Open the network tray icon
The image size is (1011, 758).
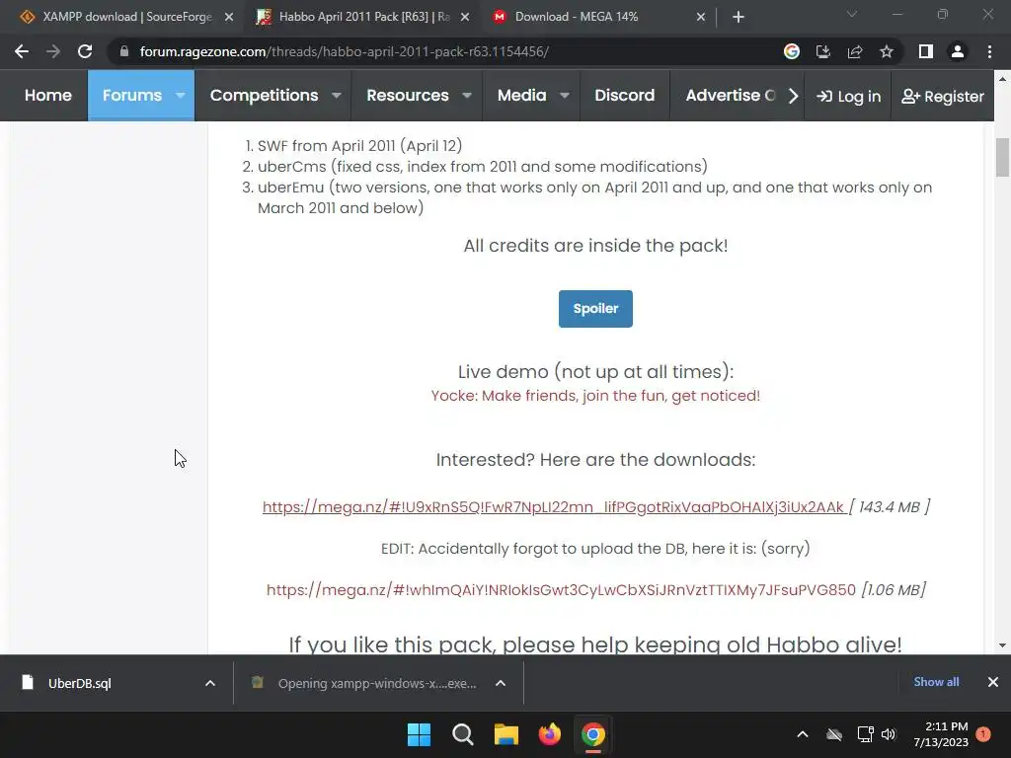click(x=865, y=734)
